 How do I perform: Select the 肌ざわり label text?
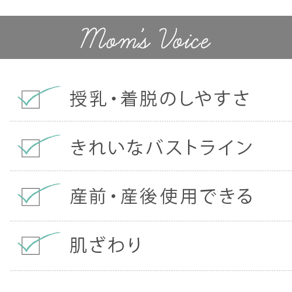click(105, 245)
